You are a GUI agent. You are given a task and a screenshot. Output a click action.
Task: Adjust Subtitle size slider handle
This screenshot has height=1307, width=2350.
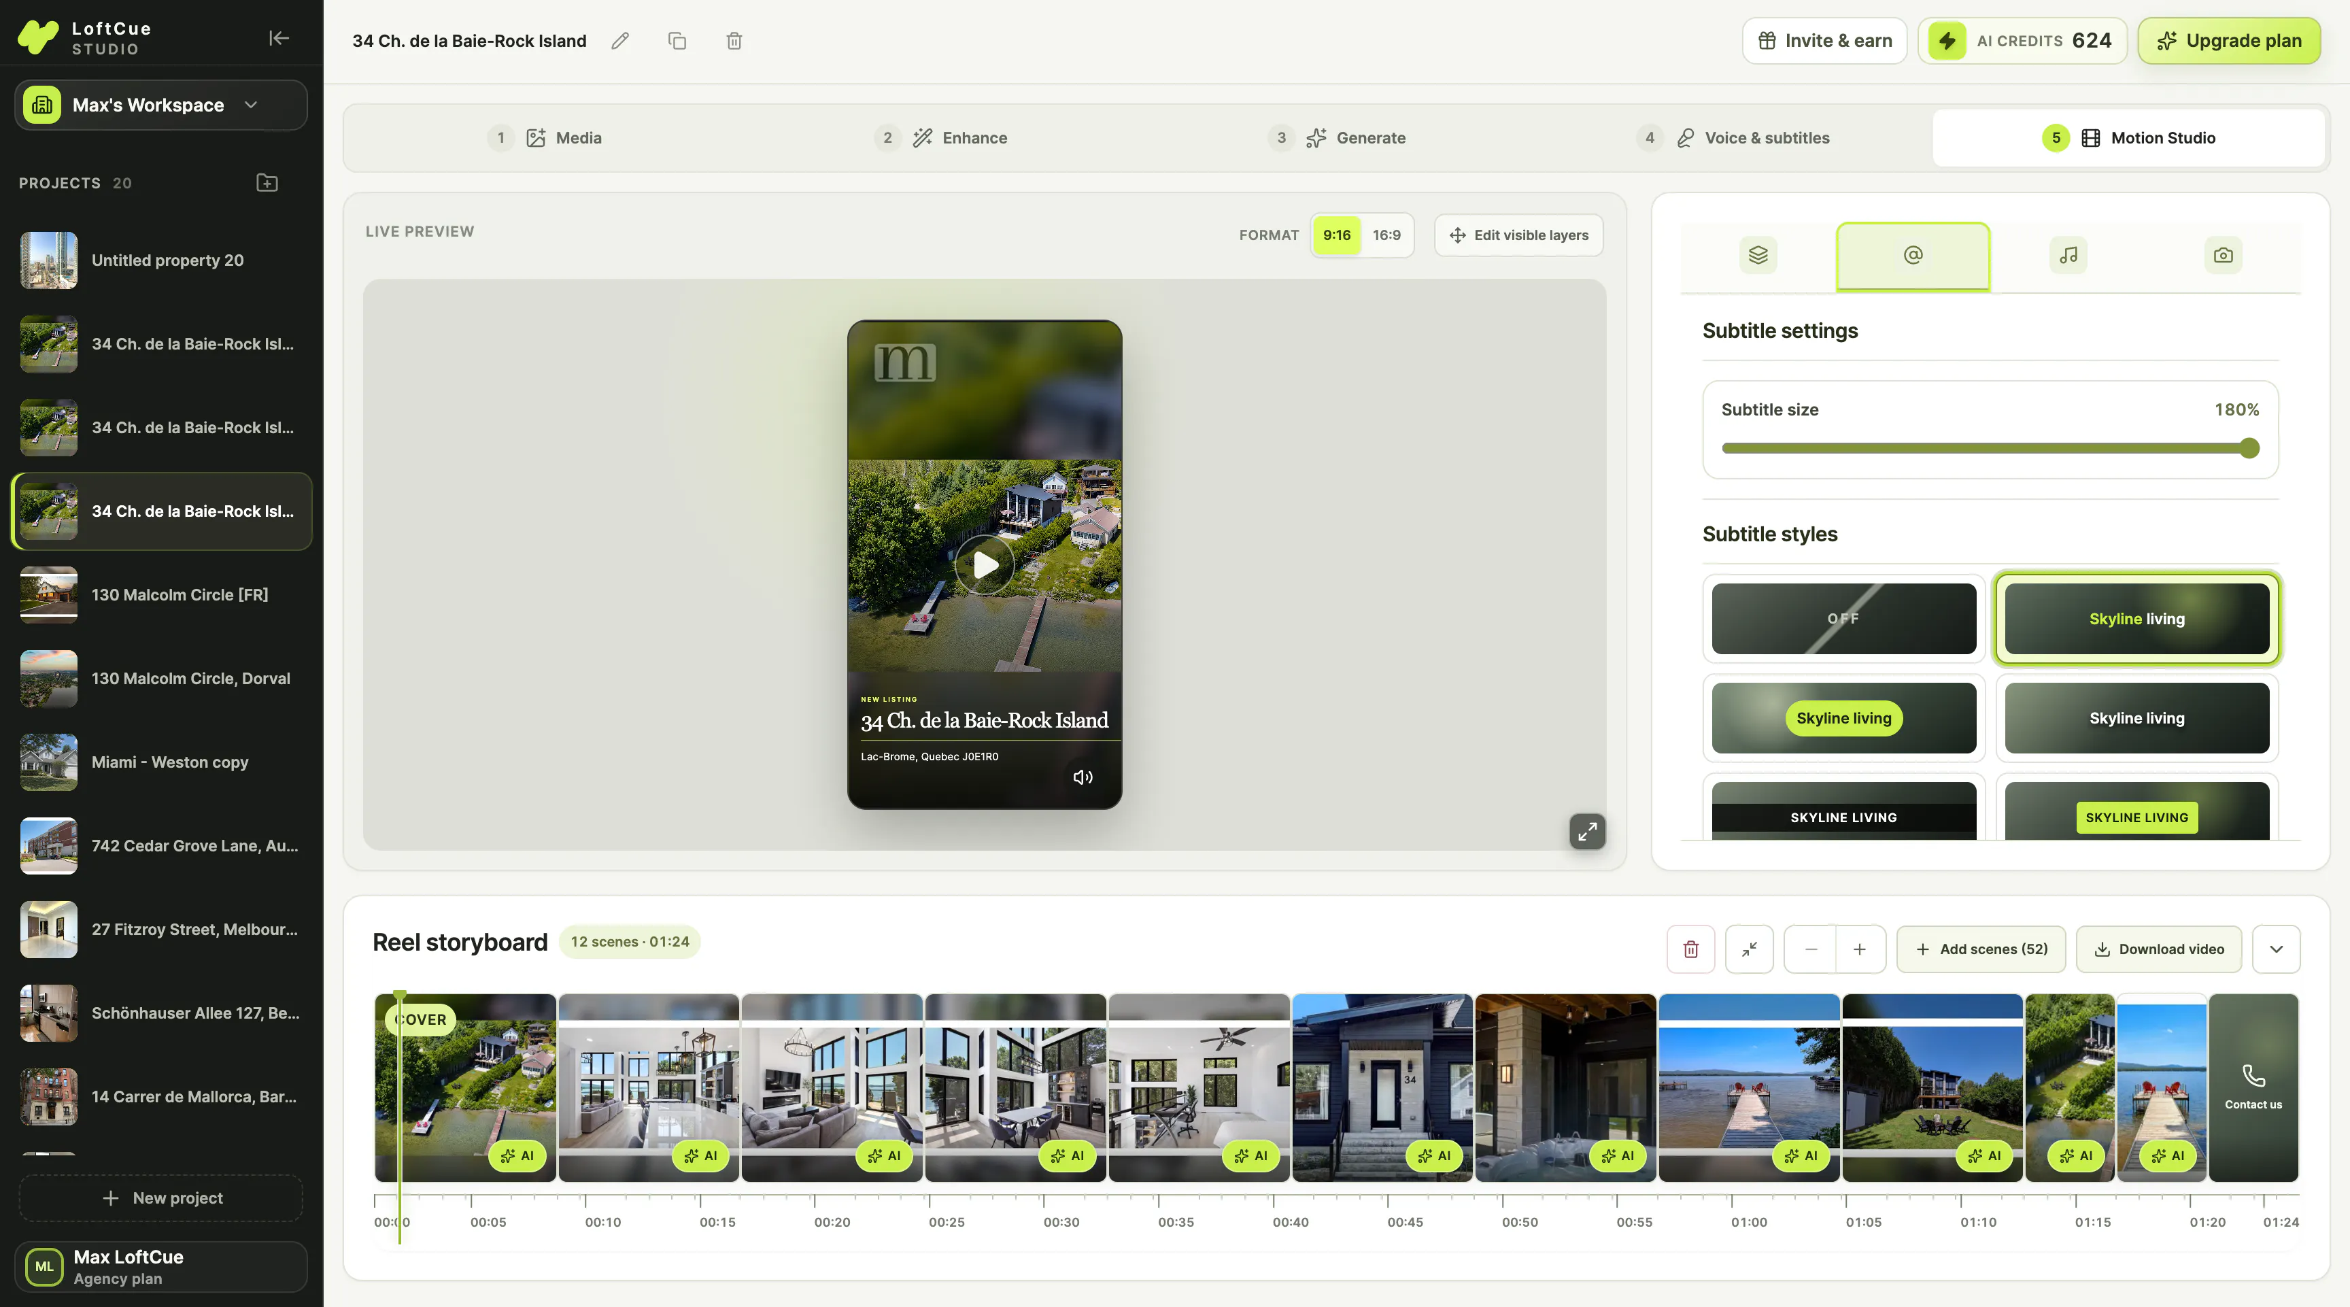pyautogui.click(x=2249, y=448)
